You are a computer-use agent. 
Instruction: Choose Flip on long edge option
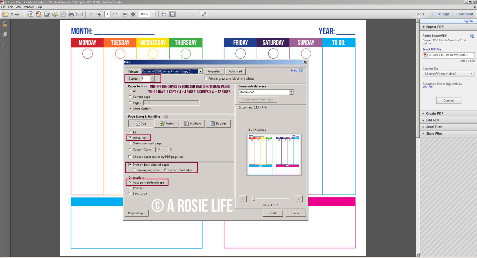[x=134, y=170]
